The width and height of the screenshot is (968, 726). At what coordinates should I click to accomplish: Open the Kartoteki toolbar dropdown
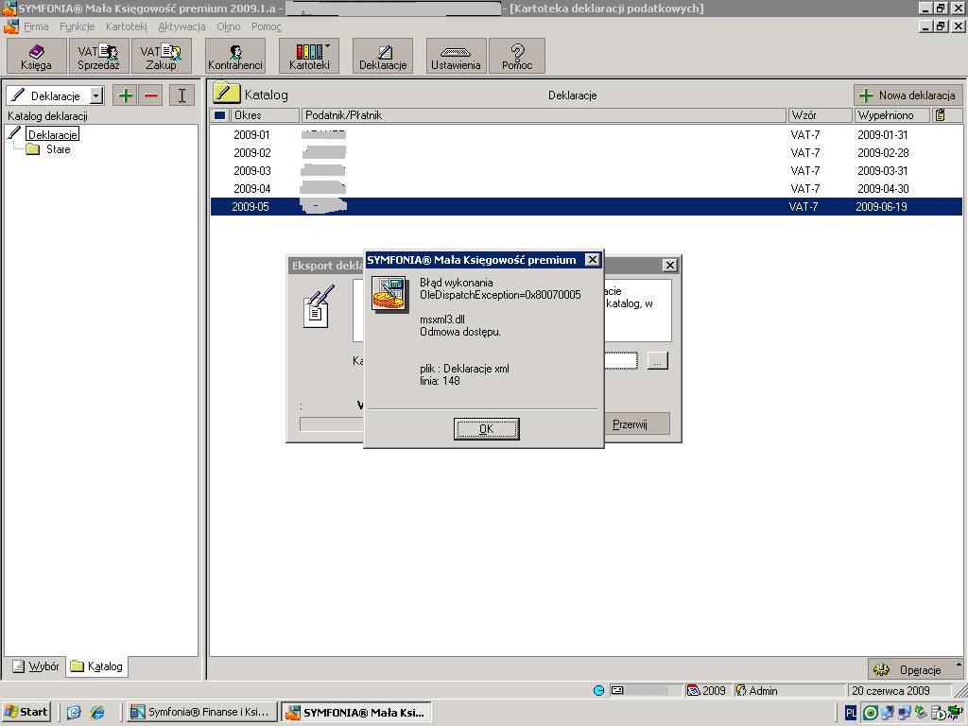(309, 56)
